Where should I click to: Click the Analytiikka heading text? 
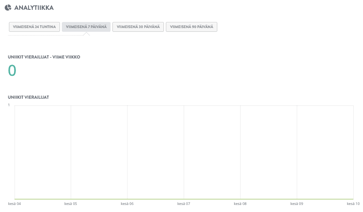[34, 7]
